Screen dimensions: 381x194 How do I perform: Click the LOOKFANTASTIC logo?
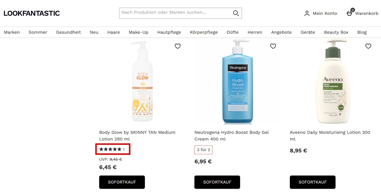pos(31,13)
